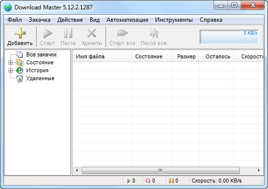Sort by the Скорость column header
Screen dimensions: 268x189
pyautogui.click(x=248, y=56)
